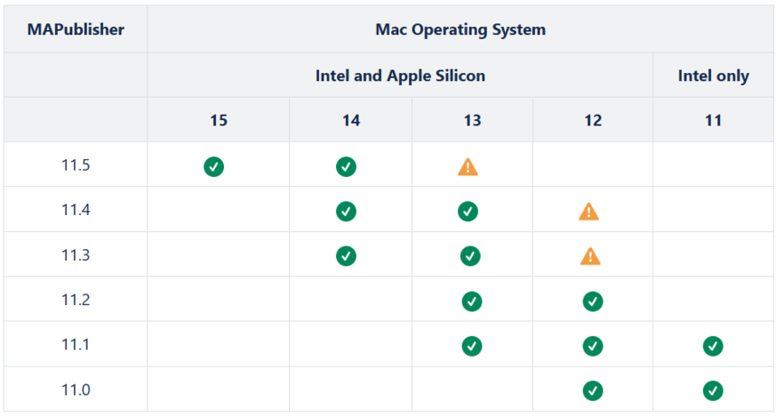Click checkmark for 11.4 on macOS 13
Viewport: 776px width, 418px height.
coord(468,211)
